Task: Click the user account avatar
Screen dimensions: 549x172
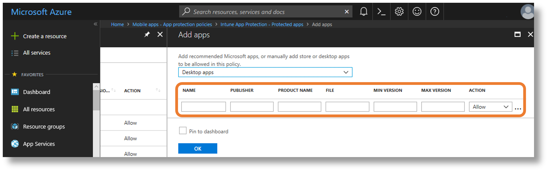Action: click(527, 12)
